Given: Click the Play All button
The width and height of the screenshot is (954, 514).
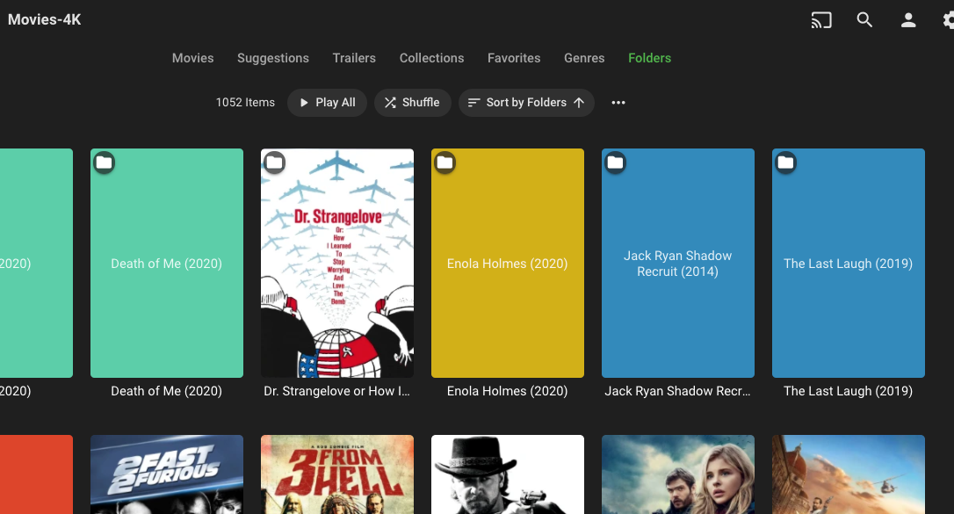Looking at the screenshot, I should pyautogui.click(x=327, y=103).
